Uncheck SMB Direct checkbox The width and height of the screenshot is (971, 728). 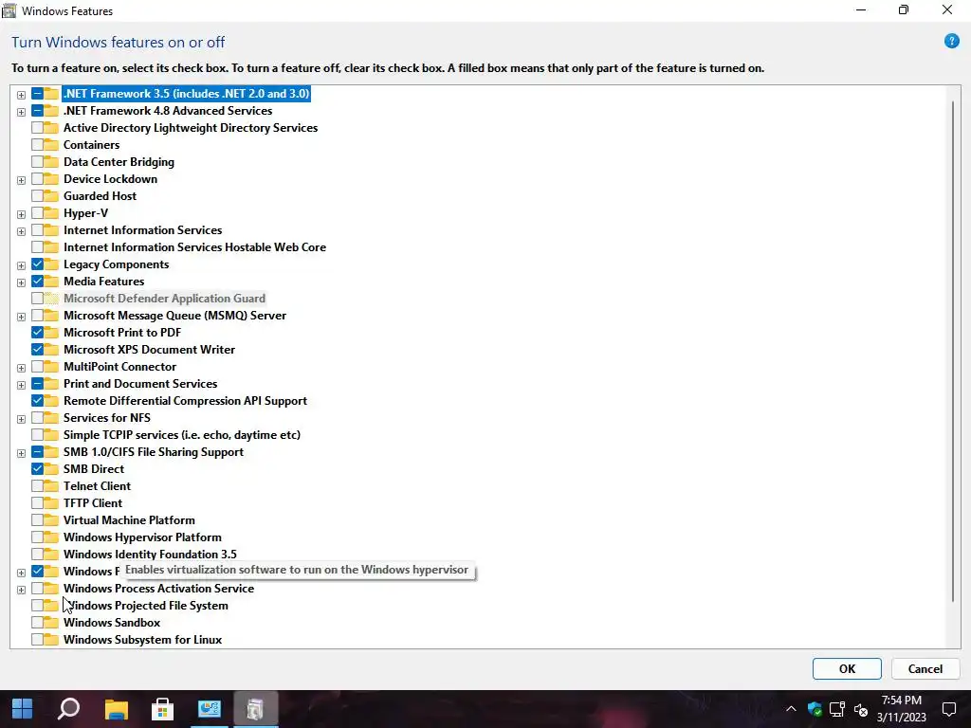point(37,469)
